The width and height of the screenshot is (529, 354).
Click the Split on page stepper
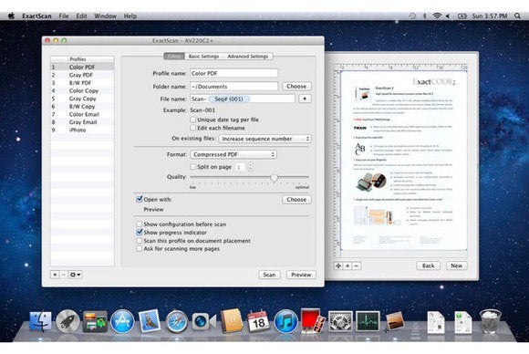pos(250,167)
